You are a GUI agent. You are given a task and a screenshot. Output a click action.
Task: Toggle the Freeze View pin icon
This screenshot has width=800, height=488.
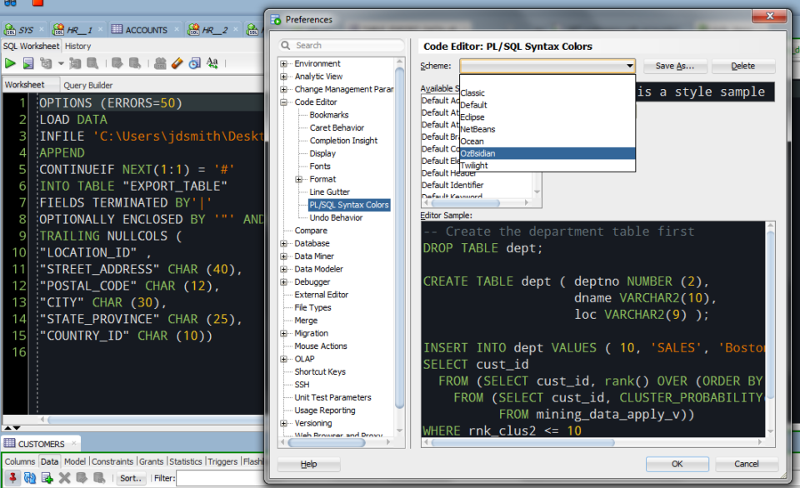12,477
